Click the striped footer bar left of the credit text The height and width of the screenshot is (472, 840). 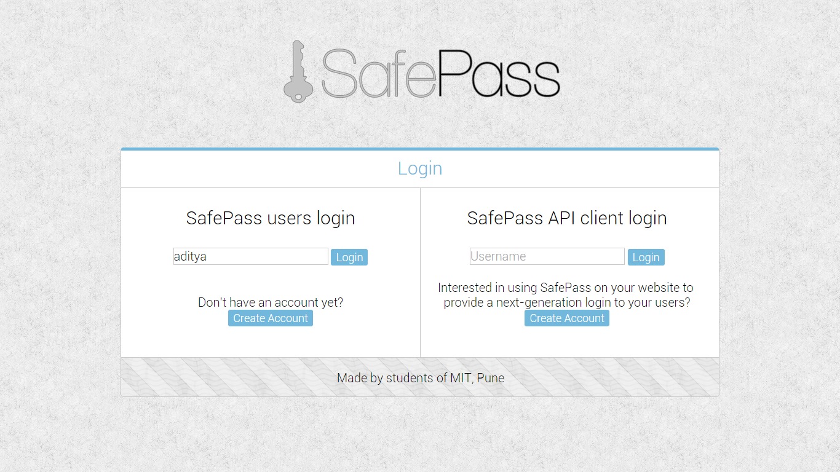click(215, 377)
